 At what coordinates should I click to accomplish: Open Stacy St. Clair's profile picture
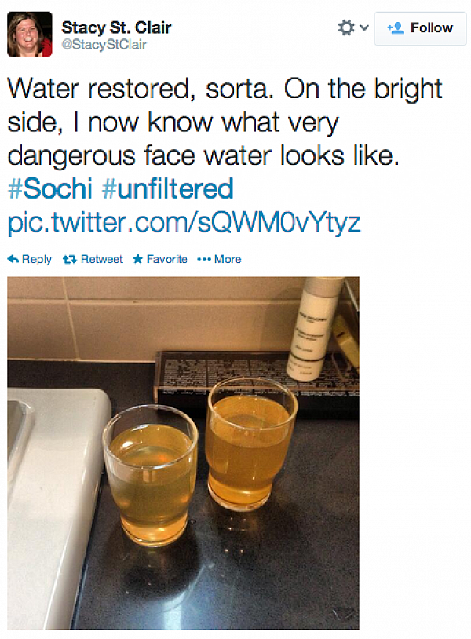click(30, 34)
